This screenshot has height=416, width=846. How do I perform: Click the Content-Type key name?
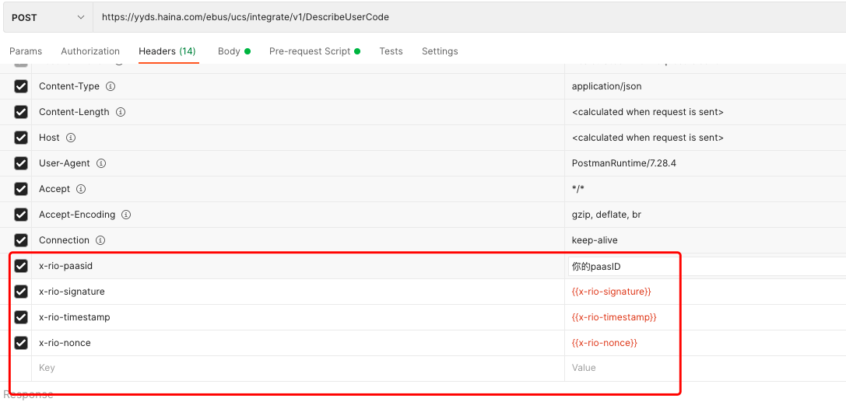tap(69, 86)
